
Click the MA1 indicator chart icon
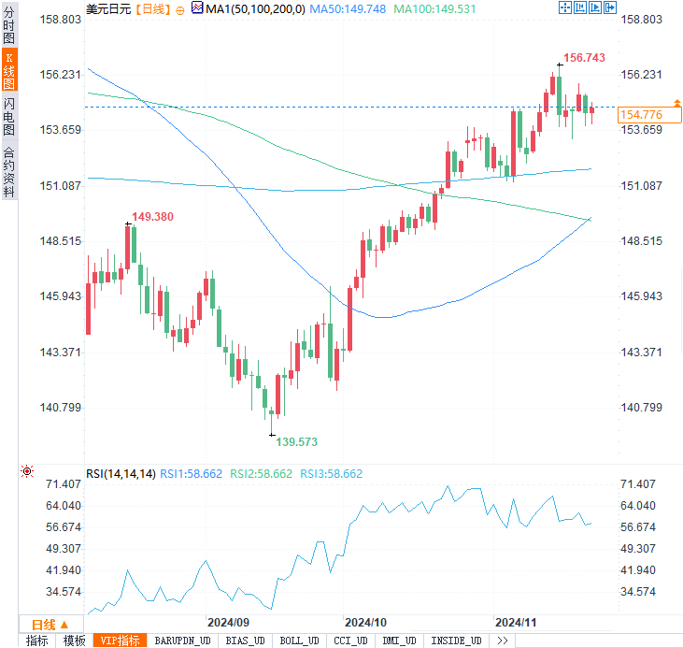(x=196, y=7)
